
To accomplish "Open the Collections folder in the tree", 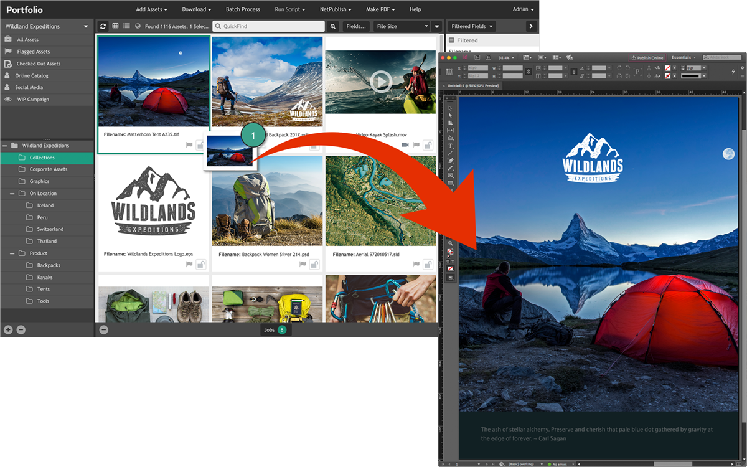I will 47,158.
